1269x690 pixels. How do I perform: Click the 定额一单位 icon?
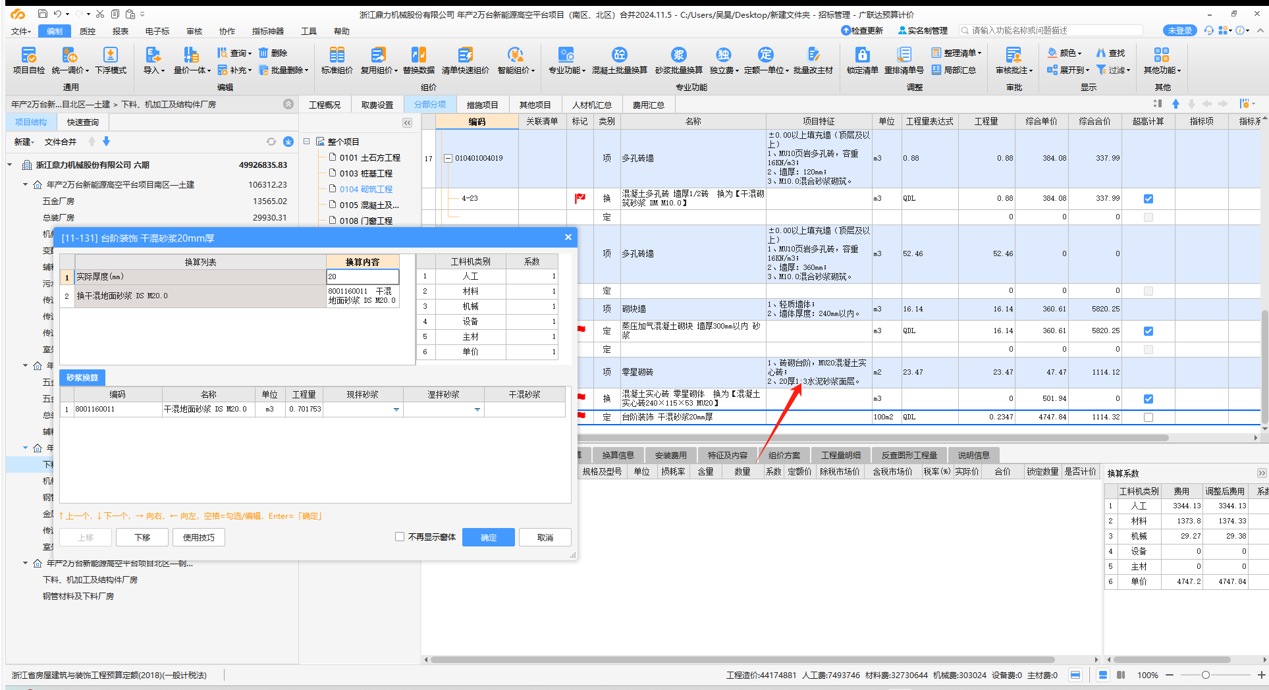[766, 60]
